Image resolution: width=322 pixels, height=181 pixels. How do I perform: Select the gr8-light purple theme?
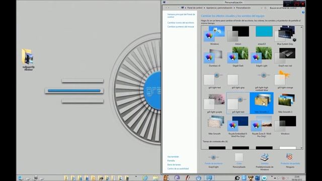(x=214, y=103)
